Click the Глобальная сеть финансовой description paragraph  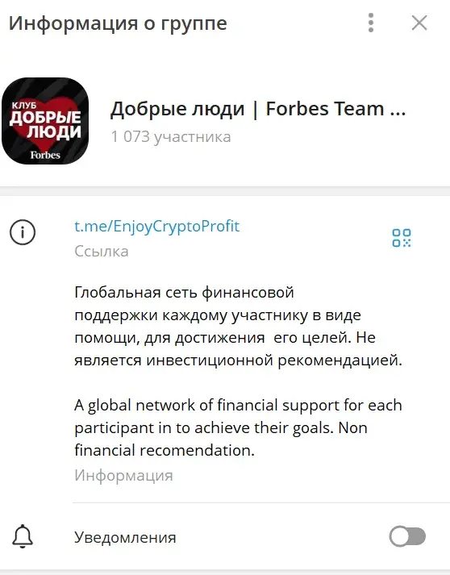[239, 327]
